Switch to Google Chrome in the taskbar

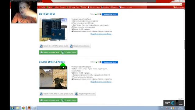pyautogui.click(x=23, y=108)
